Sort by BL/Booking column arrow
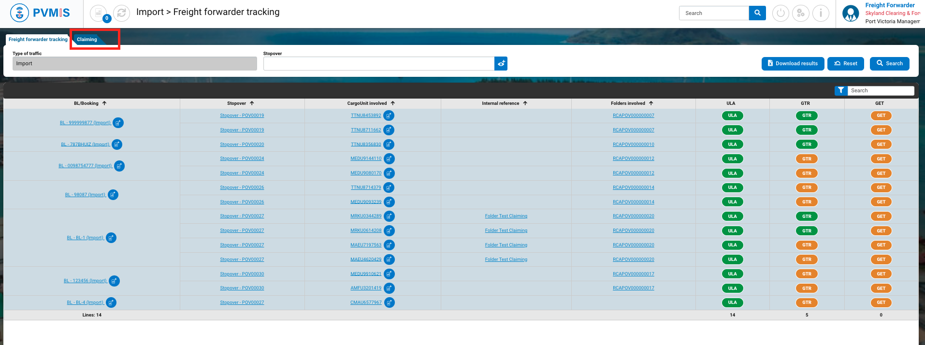This screenshot has height=345, width=925. pos(104,103)
